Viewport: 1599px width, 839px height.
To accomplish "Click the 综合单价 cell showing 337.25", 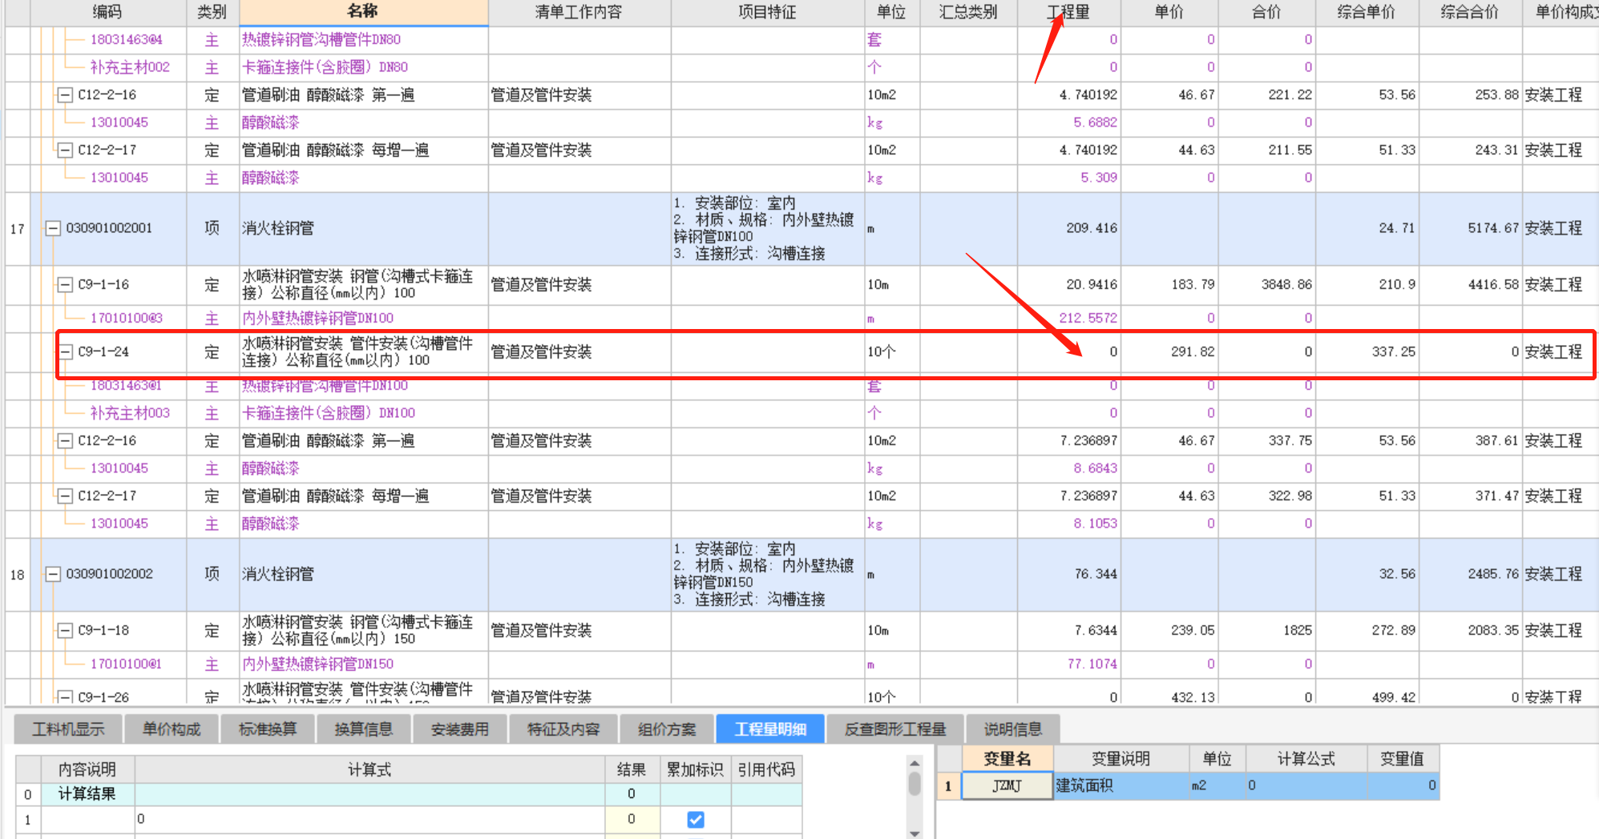I will coord(1367,352).
